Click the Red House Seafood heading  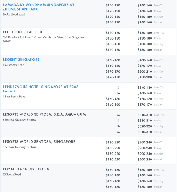point(22,32)
